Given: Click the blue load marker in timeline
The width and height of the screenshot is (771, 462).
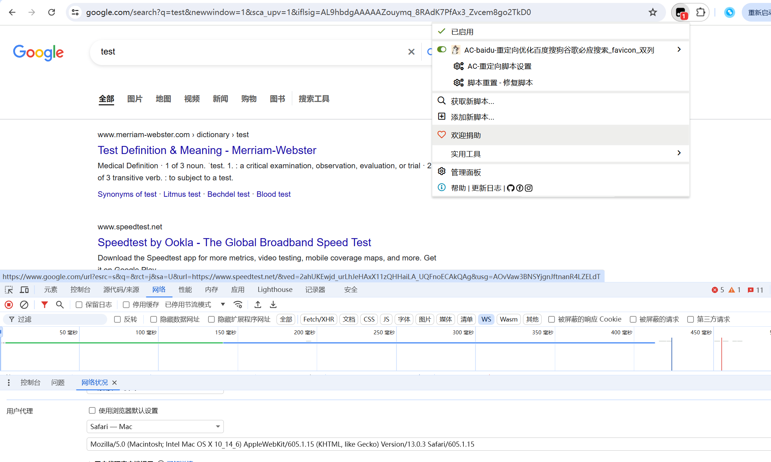Looking at the screenshot, I should [672, 354].
